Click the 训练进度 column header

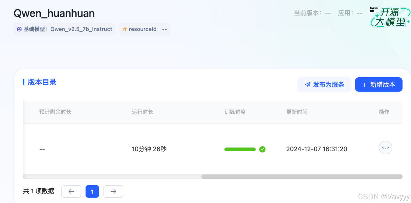pyautogui.click(x=235, y=112)
